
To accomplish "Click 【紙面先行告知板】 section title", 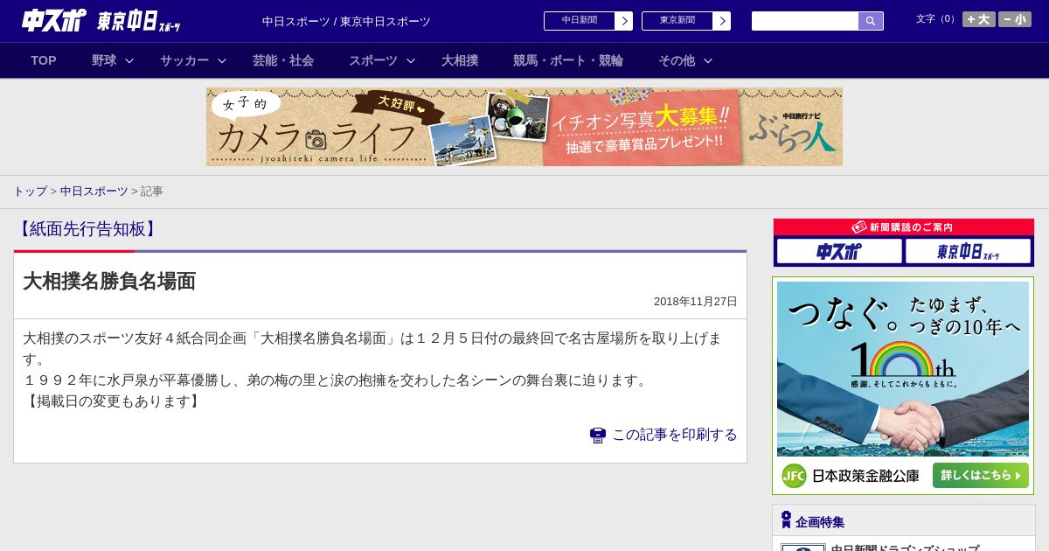I will (88, 229).
